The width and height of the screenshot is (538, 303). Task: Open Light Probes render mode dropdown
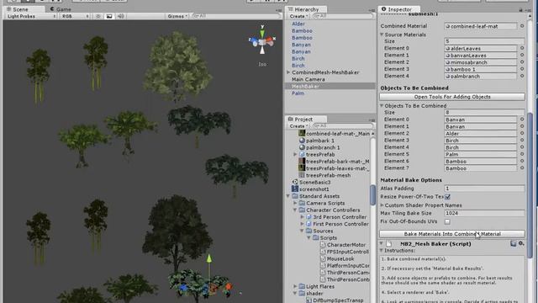[31, 16]
